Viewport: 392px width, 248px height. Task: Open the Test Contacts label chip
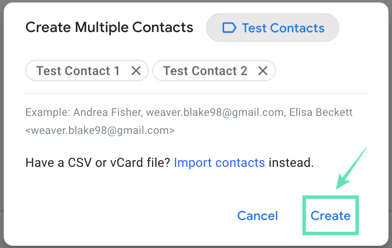pos(272,28)
